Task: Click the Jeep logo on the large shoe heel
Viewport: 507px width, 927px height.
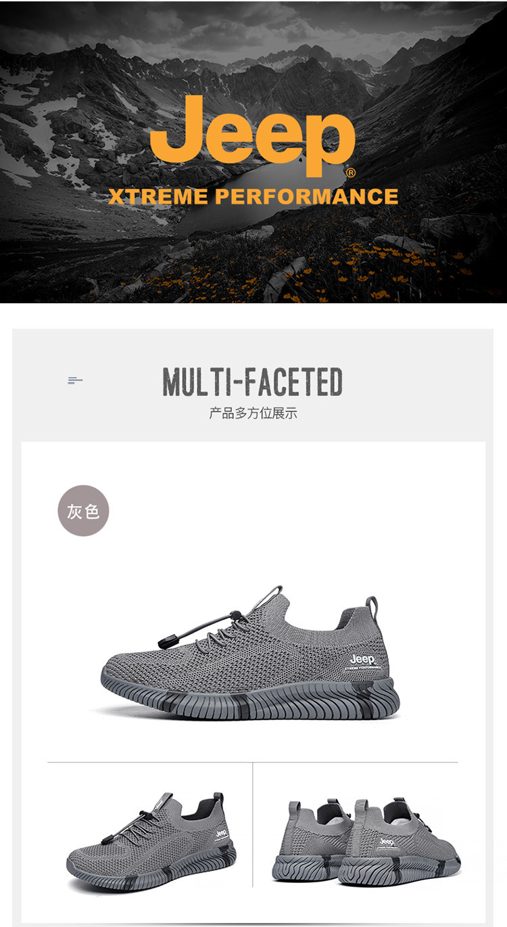Action: point(362,660)
